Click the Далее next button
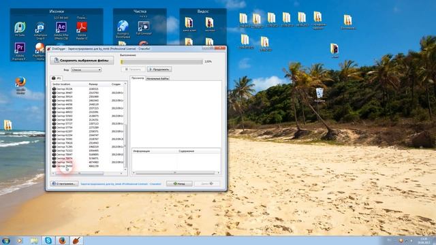 point(207,184)
